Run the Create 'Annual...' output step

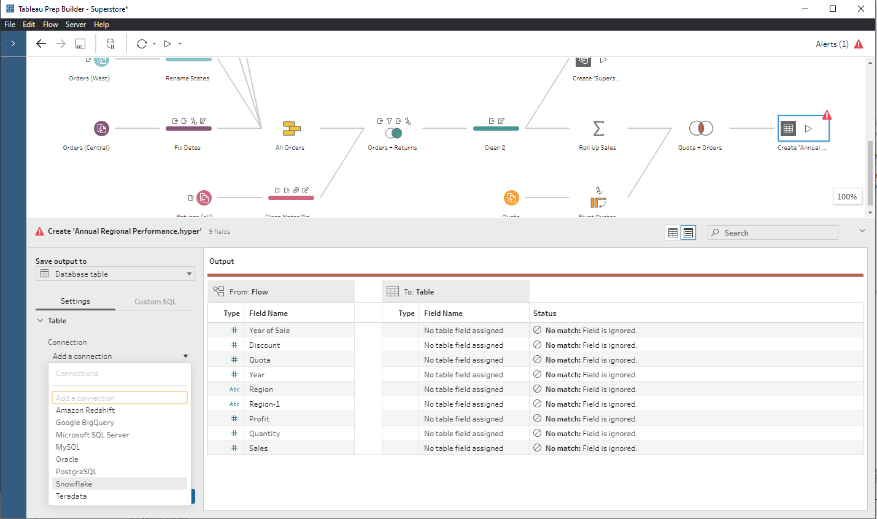[809, 128]
